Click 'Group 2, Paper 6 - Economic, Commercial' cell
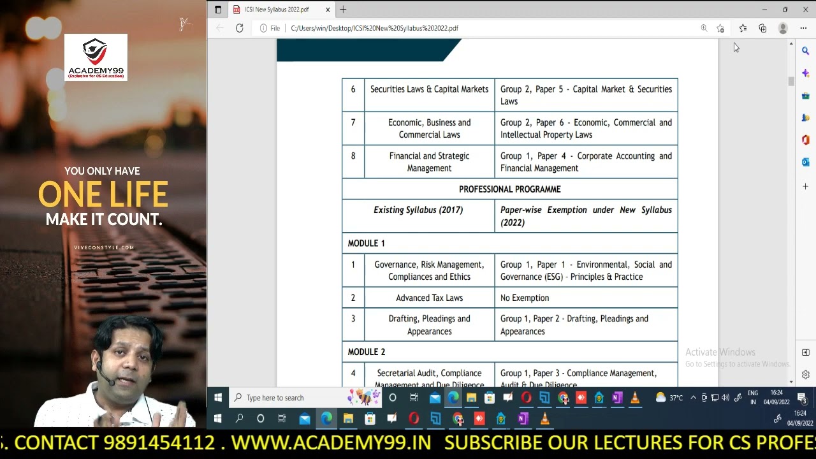 coord(586,129)
